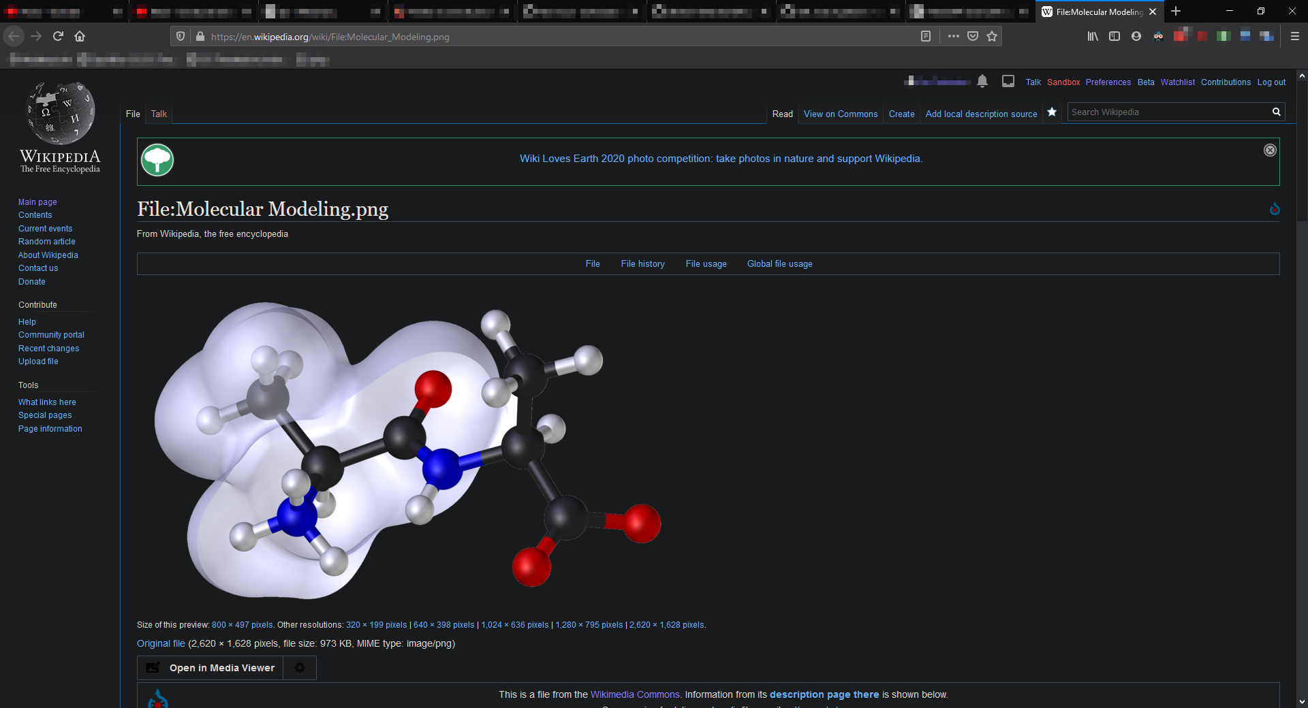This screenshot has width=1308, height=708.
Task: Click the Wikipedia globe logo
Action: [60, 113]
